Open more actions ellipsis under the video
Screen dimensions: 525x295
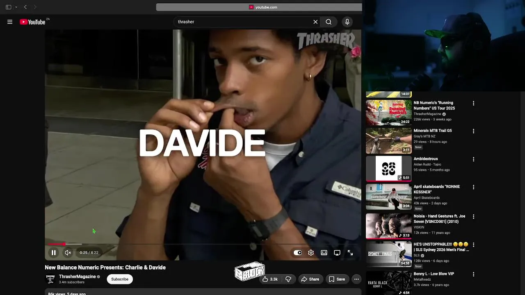point(356,279)
